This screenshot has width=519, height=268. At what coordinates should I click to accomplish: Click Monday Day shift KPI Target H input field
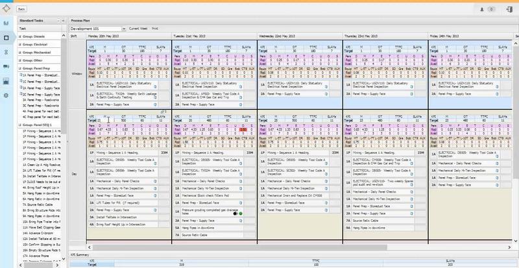point(105,120)
